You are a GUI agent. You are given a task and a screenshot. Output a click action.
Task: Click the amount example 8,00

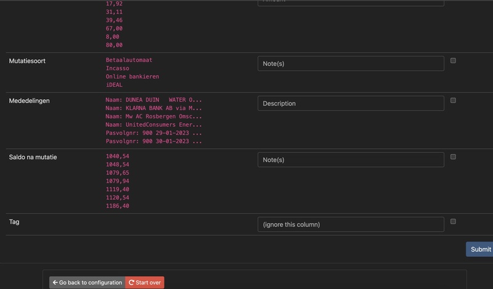coord(112,37)
